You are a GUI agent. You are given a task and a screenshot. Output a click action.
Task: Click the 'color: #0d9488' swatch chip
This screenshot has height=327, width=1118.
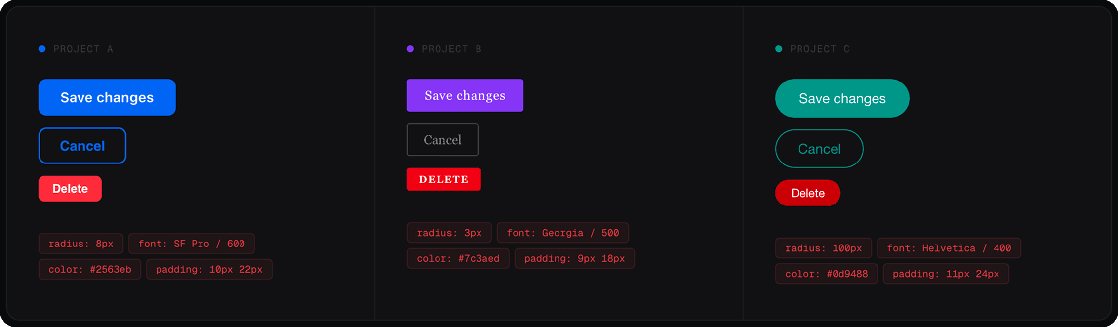point(826,274)
